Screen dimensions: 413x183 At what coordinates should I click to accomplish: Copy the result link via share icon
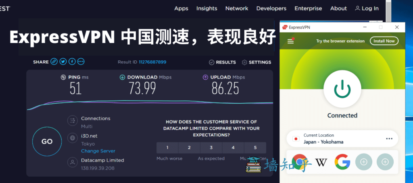54,62
